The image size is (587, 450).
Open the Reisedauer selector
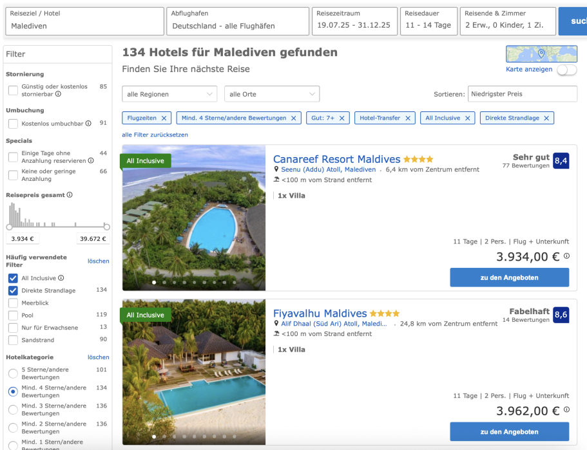pos(428,21)
